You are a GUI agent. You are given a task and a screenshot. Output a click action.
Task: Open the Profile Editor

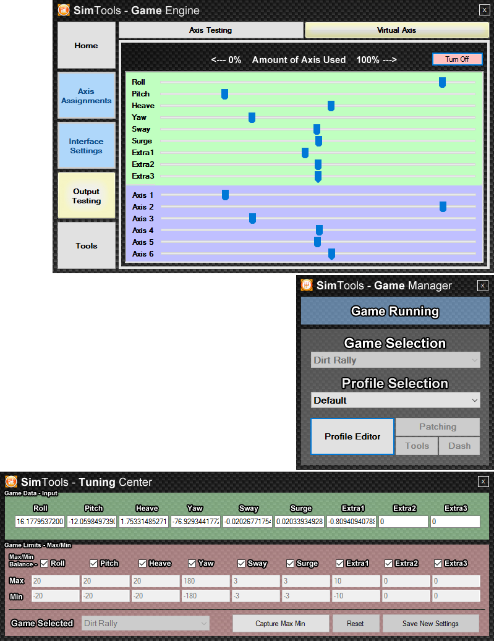tap(352, 436)
